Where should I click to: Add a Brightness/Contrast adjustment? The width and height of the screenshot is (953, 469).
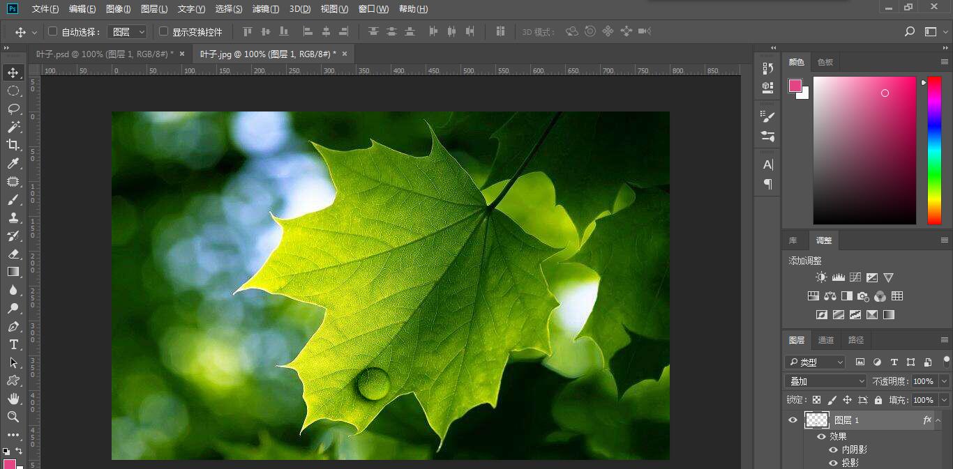(821, 277)
